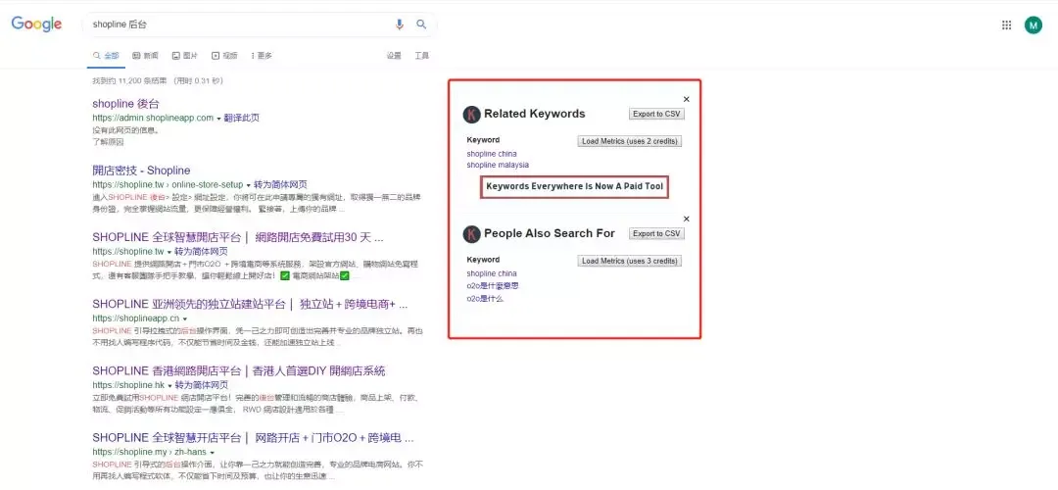The image size is (1058, 490).
Task: Click Keywords Everywhere logo beside People Also Search For
Action: click(x=471, y=233)
